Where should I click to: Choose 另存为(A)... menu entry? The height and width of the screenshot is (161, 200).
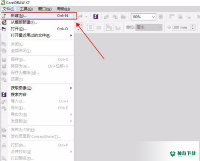tap(37, 66)
